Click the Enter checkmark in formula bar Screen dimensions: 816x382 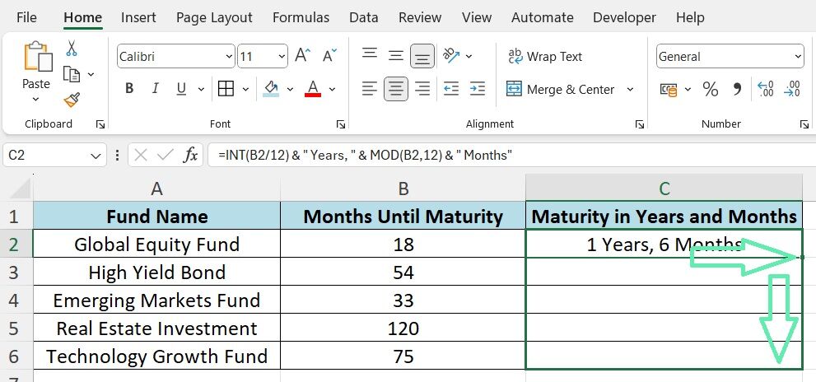click(x=166, y=155)
